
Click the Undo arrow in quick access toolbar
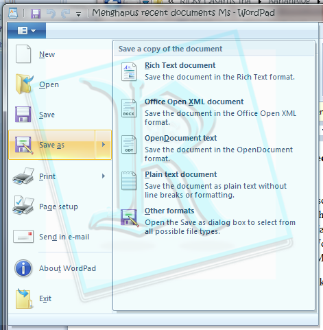click(x=51, y=14)
